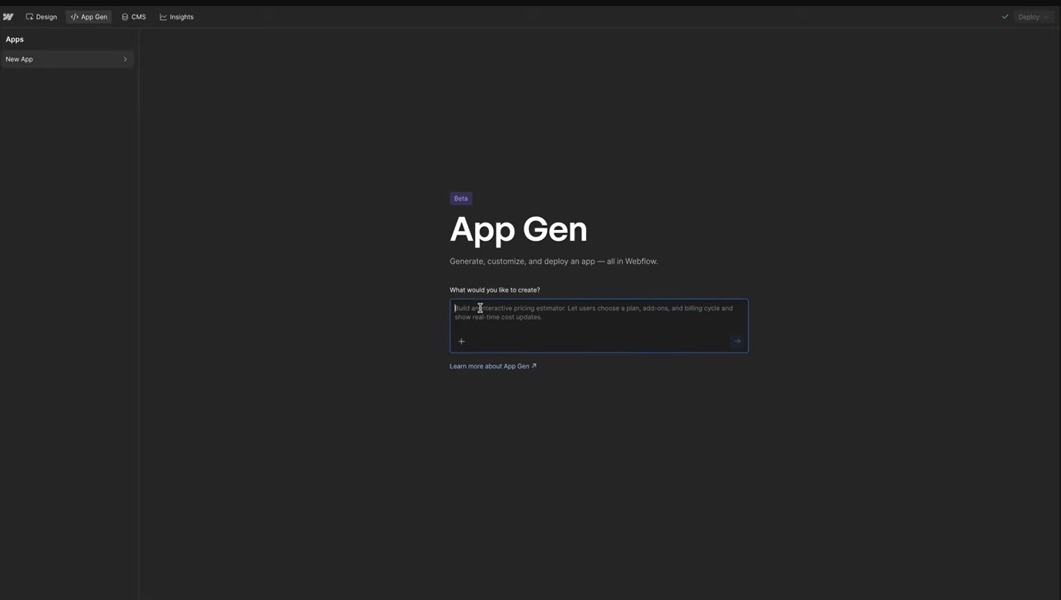This screenshot has width=1061, height=600.
Task: Select New App in Apps sidebar
Action: [x=67, y=59]
